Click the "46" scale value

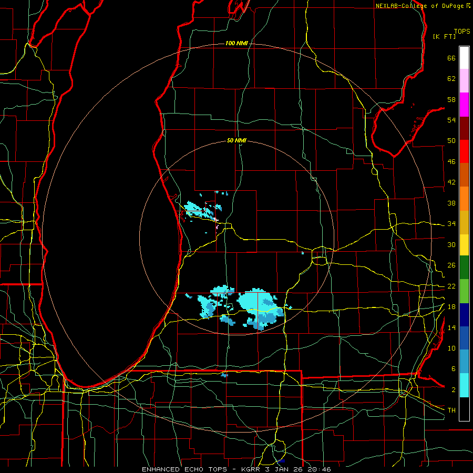[x=451, y=162]
